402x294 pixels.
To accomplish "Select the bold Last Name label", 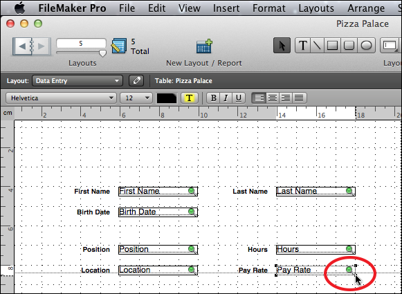I will 250,192.
